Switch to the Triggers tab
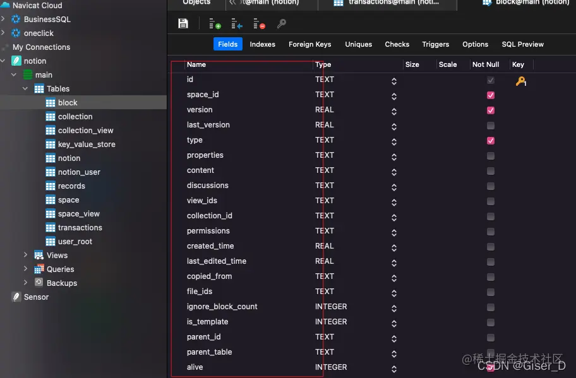This screenshot has height=378, width=576. click(x=435, y=44)
